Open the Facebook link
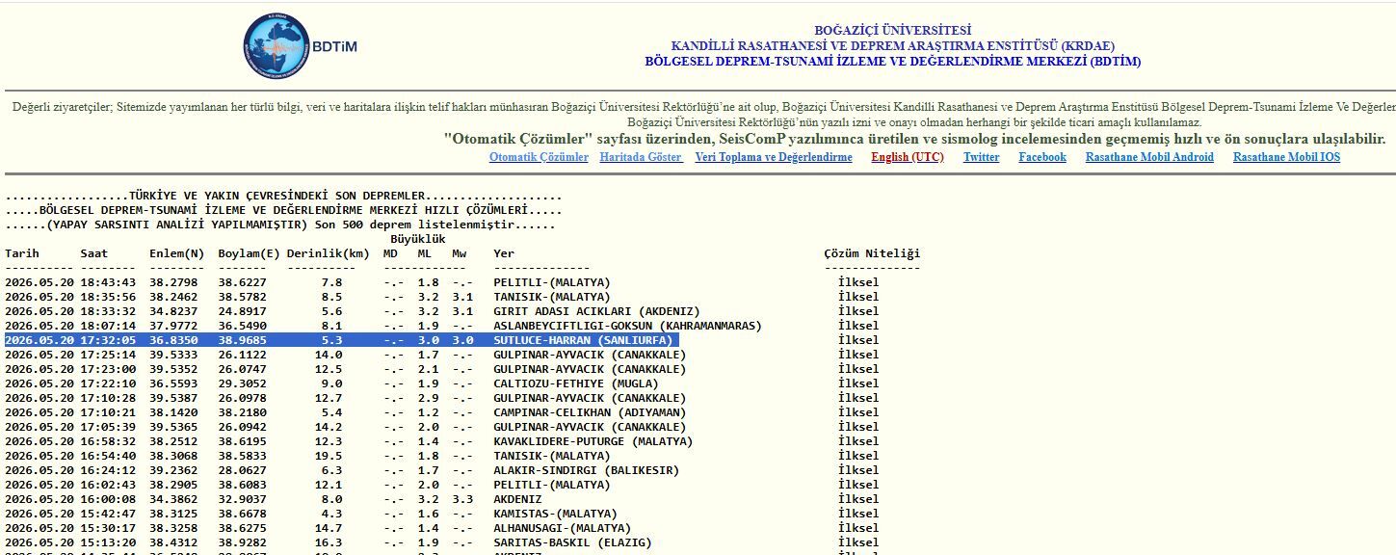Screen dimensions: 1396x555 1042,157
